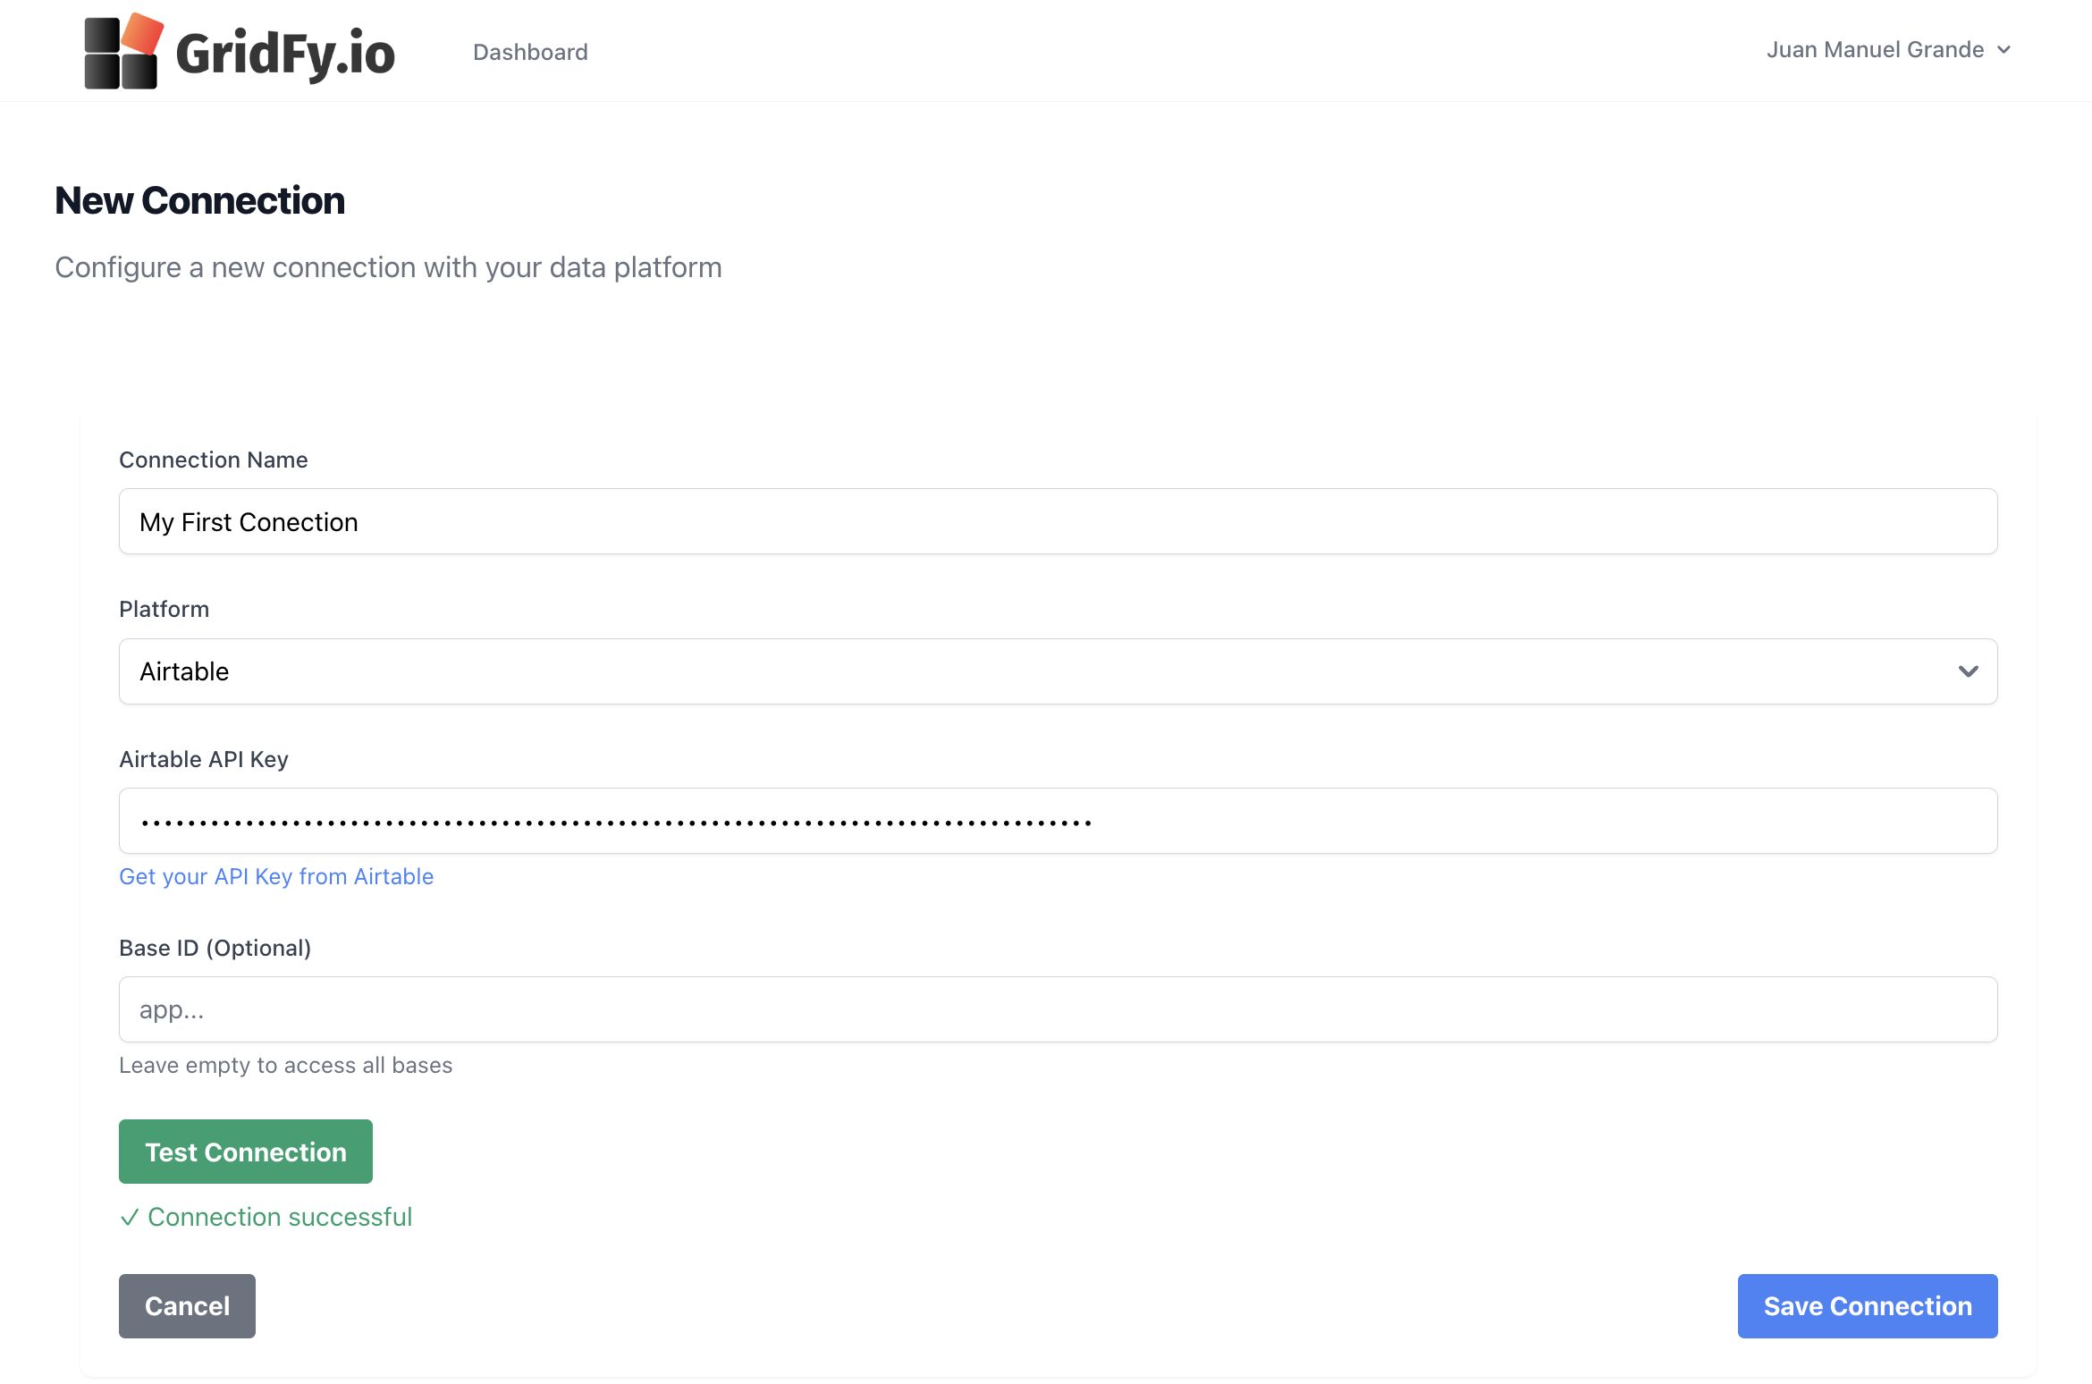Expand the chevron beside the user name
This screenshot has width=2092, height=1384.
click(2004, 50)
